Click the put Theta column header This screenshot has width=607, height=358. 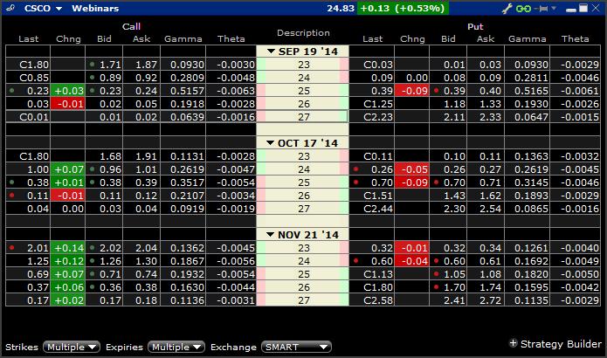[x=575, y=39]
